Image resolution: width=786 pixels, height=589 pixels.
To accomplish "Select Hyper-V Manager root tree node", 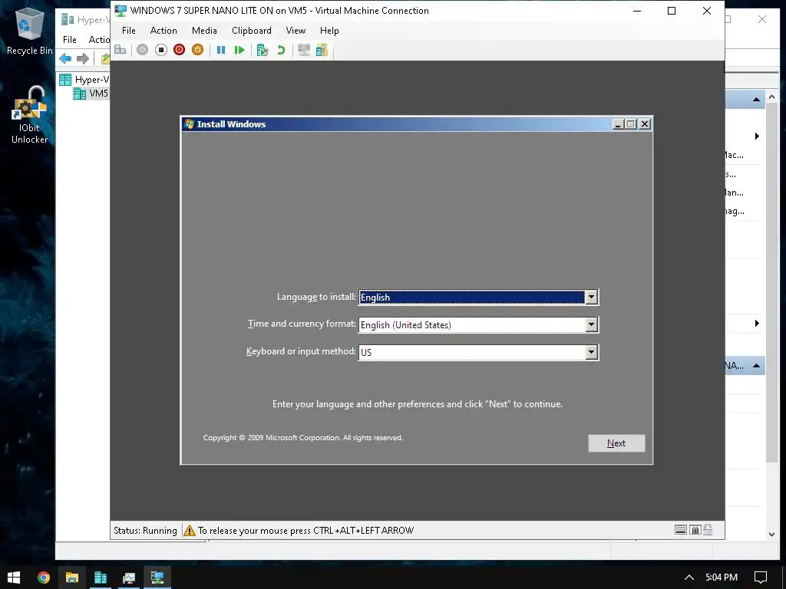I will [84, 79].
